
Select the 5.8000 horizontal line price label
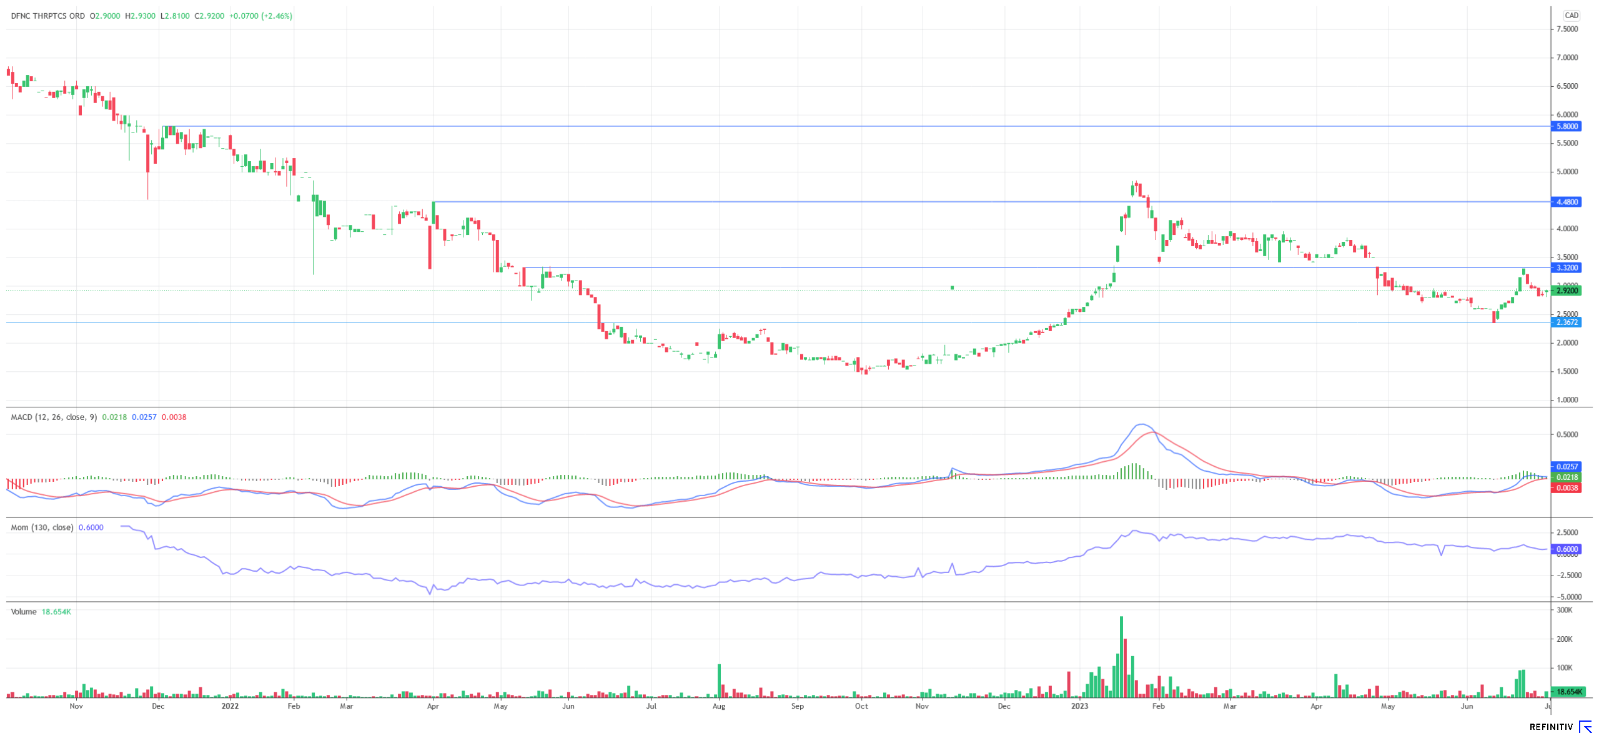coord(1567,126)
